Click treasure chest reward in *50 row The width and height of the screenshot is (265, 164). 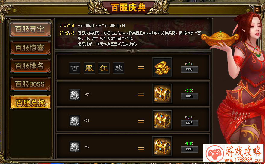(x=162, y=93)
